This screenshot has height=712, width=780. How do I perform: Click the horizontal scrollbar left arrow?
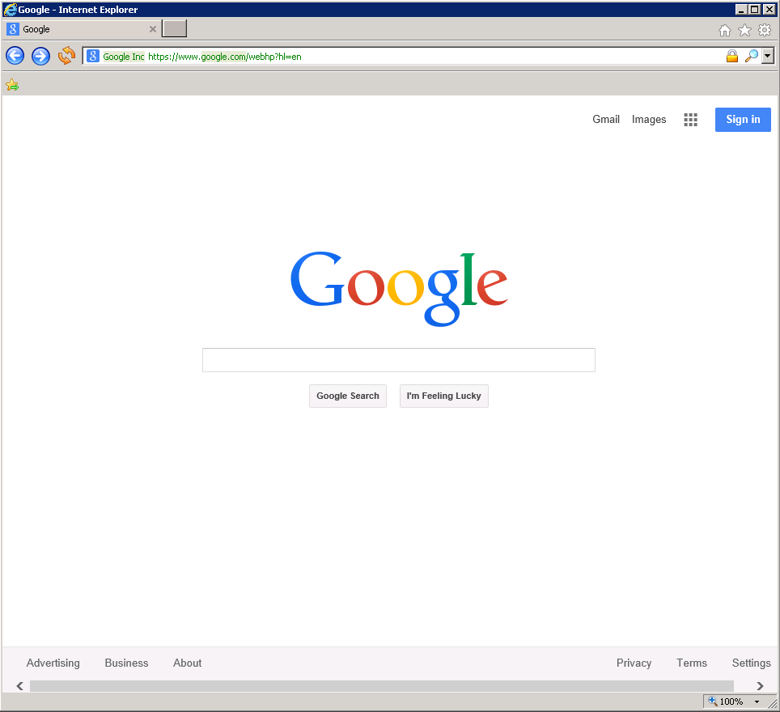20,686
